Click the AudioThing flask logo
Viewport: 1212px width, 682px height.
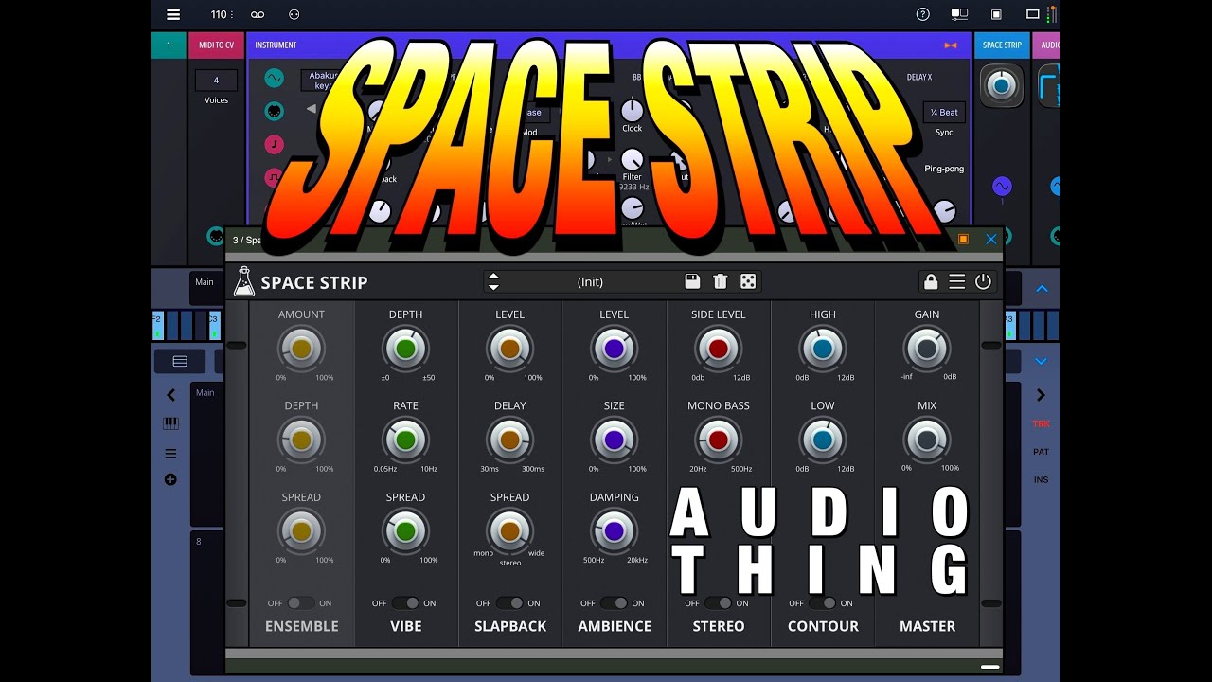[x=244, y=281]
